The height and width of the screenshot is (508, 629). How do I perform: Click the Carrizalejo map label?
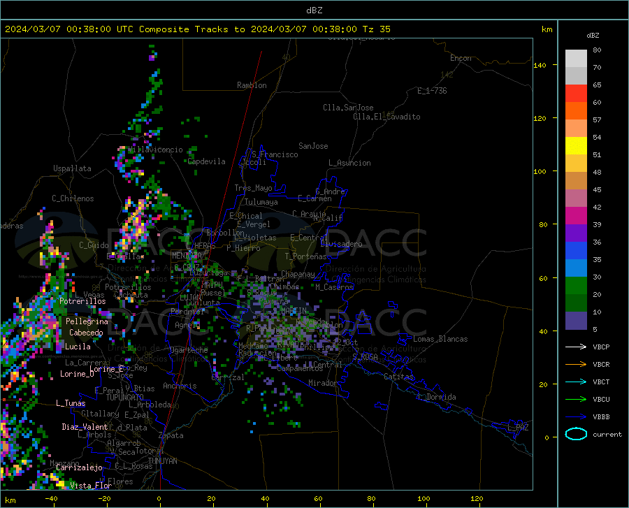[x=79, y=467]
